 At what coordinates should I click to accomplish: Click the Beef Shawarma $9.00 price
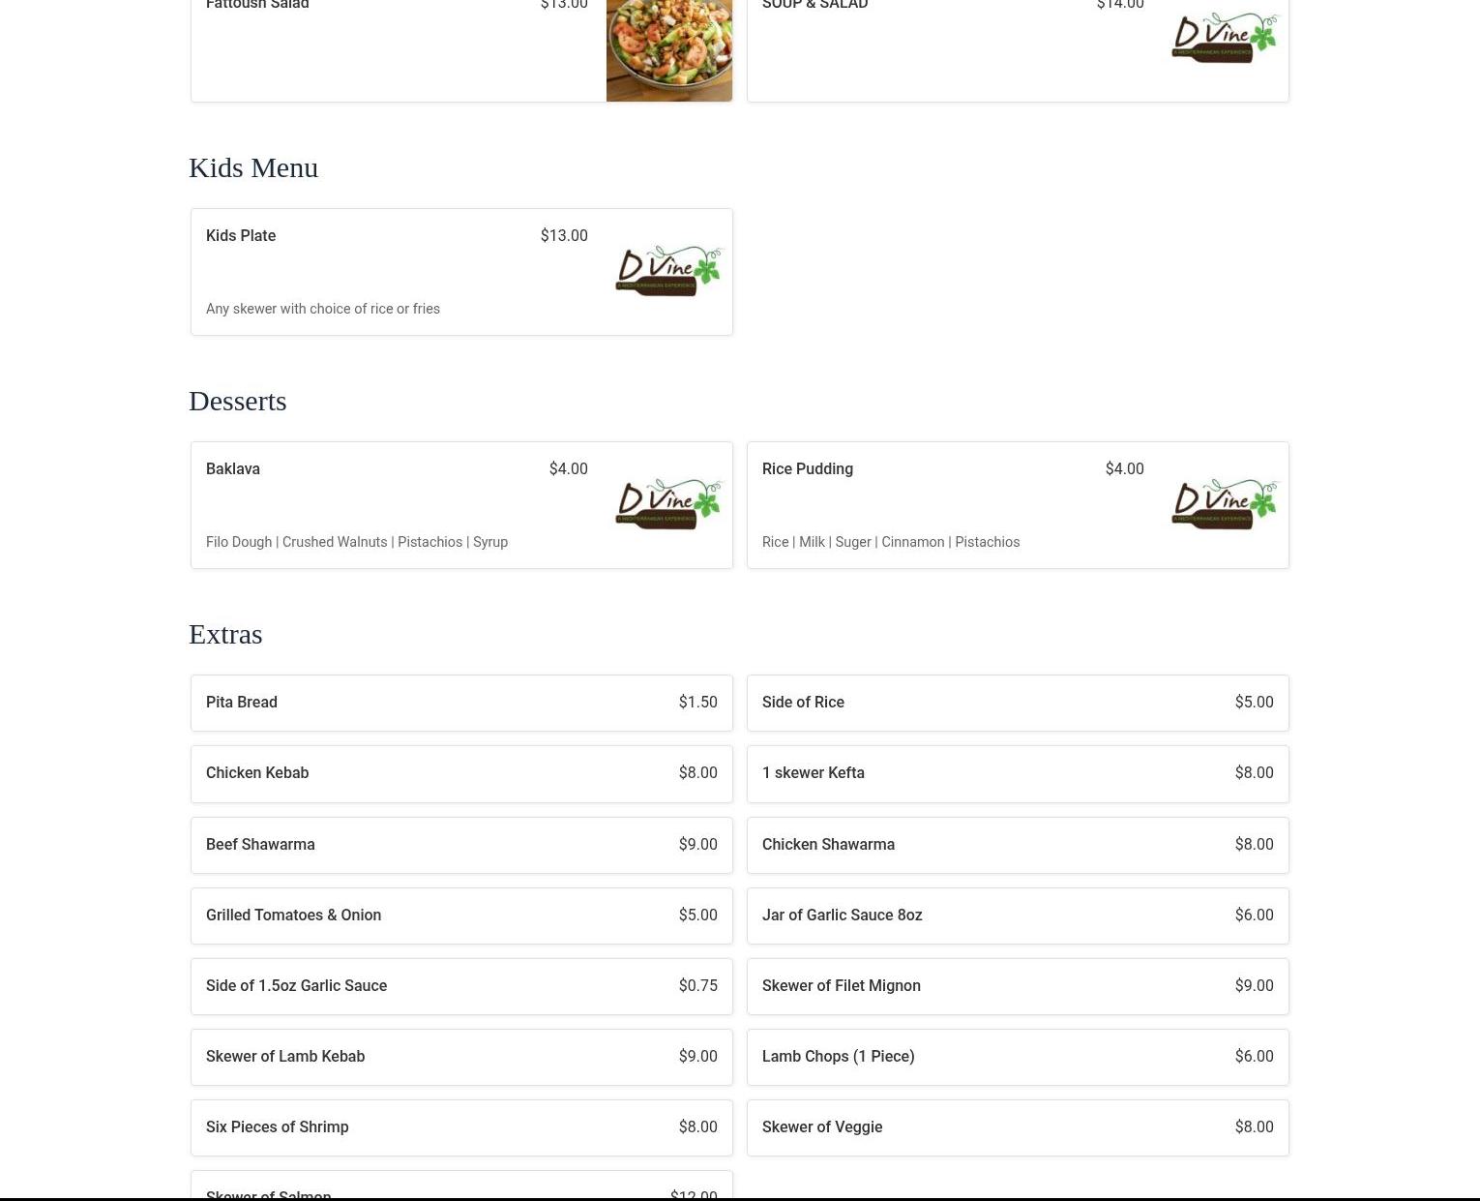698,844
